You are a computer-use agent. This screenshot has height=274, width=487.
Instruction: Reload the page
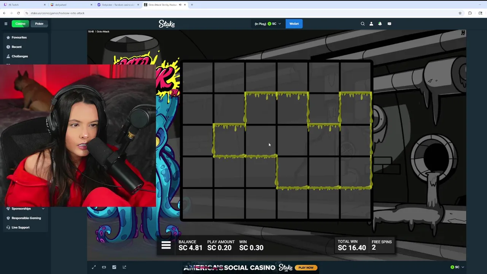(18, 13)
